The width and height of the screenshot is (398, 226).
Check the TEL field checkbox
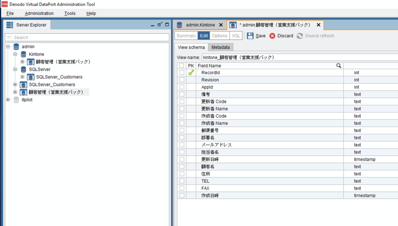(x=182, y=181)
